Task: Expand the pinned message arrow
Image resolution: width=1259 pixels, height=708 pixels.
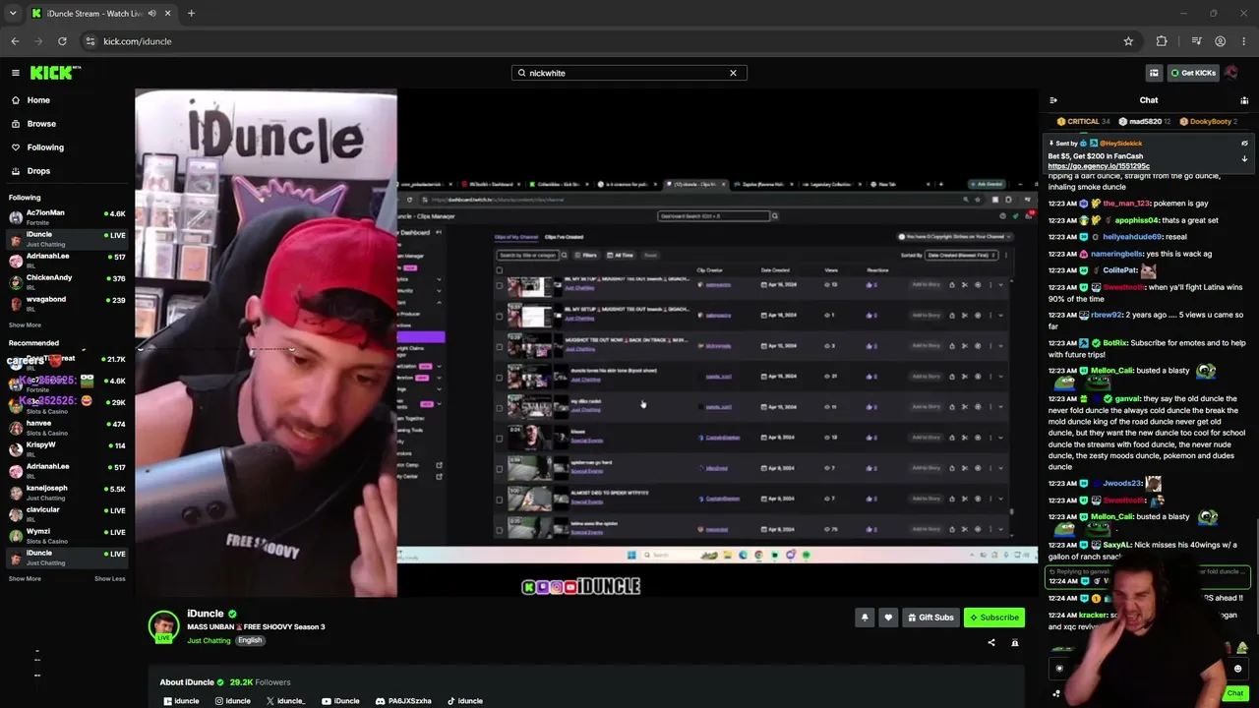Action: coord(1244,159)
